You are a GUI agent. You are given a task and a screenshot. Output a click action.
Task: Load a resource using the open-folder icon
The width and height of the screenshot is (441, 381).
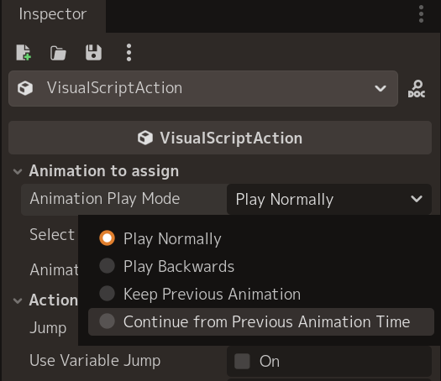(58, 53)
